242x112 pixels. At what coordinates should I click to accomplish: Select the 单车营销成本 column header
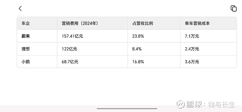pos(197,23)
